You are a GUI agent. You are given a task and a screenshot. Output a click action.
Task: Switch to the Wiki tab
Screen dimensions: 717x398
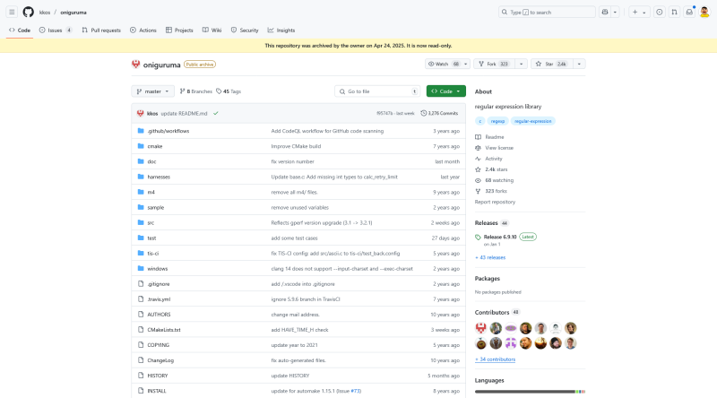(x=212, y=30)
